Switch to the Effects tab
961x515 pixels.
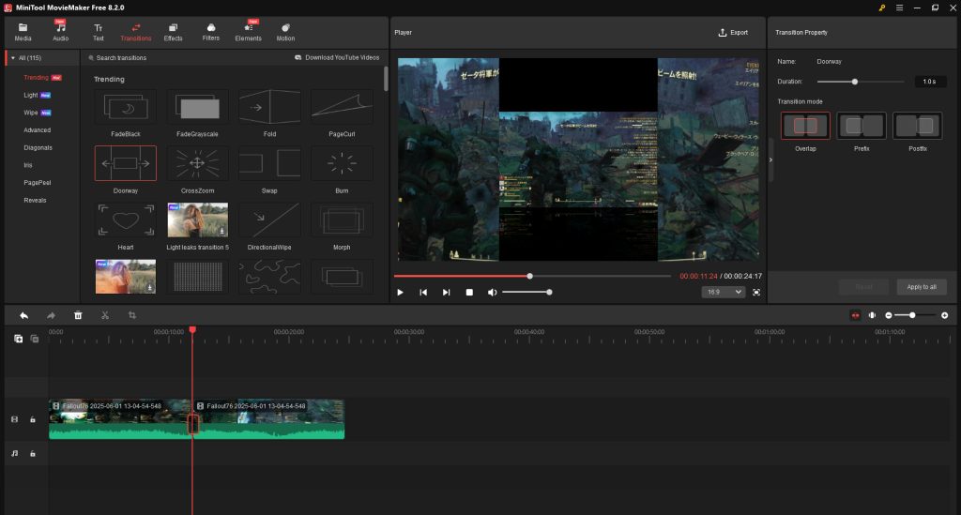(173, 32)
